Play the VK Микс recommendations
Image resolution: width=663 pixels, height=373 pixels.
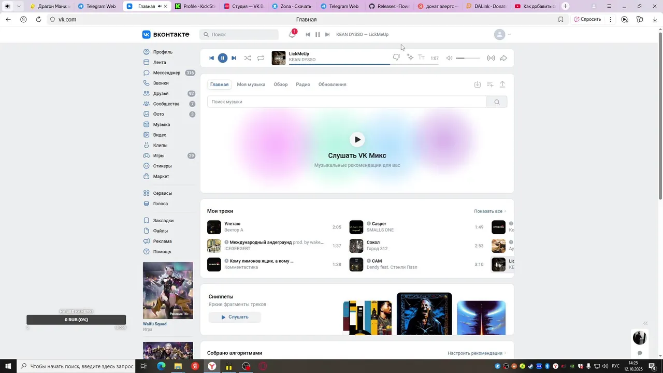(x=357, y=139)
